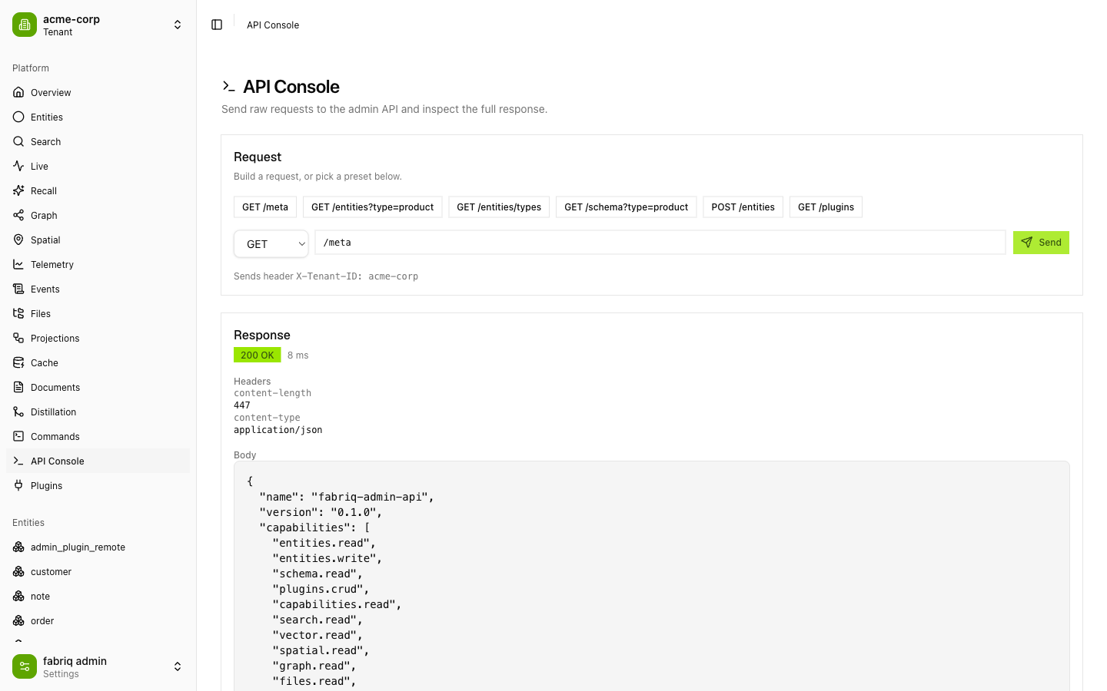Open the Overview page
Image resolution: width=1107 pixels, height=691 pixels.
[x=98, y=92]
